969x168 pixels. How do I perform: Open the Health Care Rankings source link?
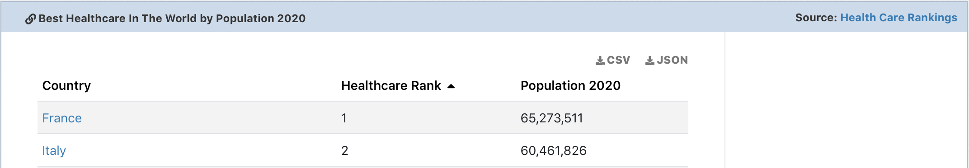(x=898, y=18)
